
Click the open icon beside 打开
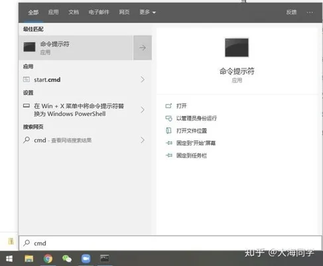168,106
